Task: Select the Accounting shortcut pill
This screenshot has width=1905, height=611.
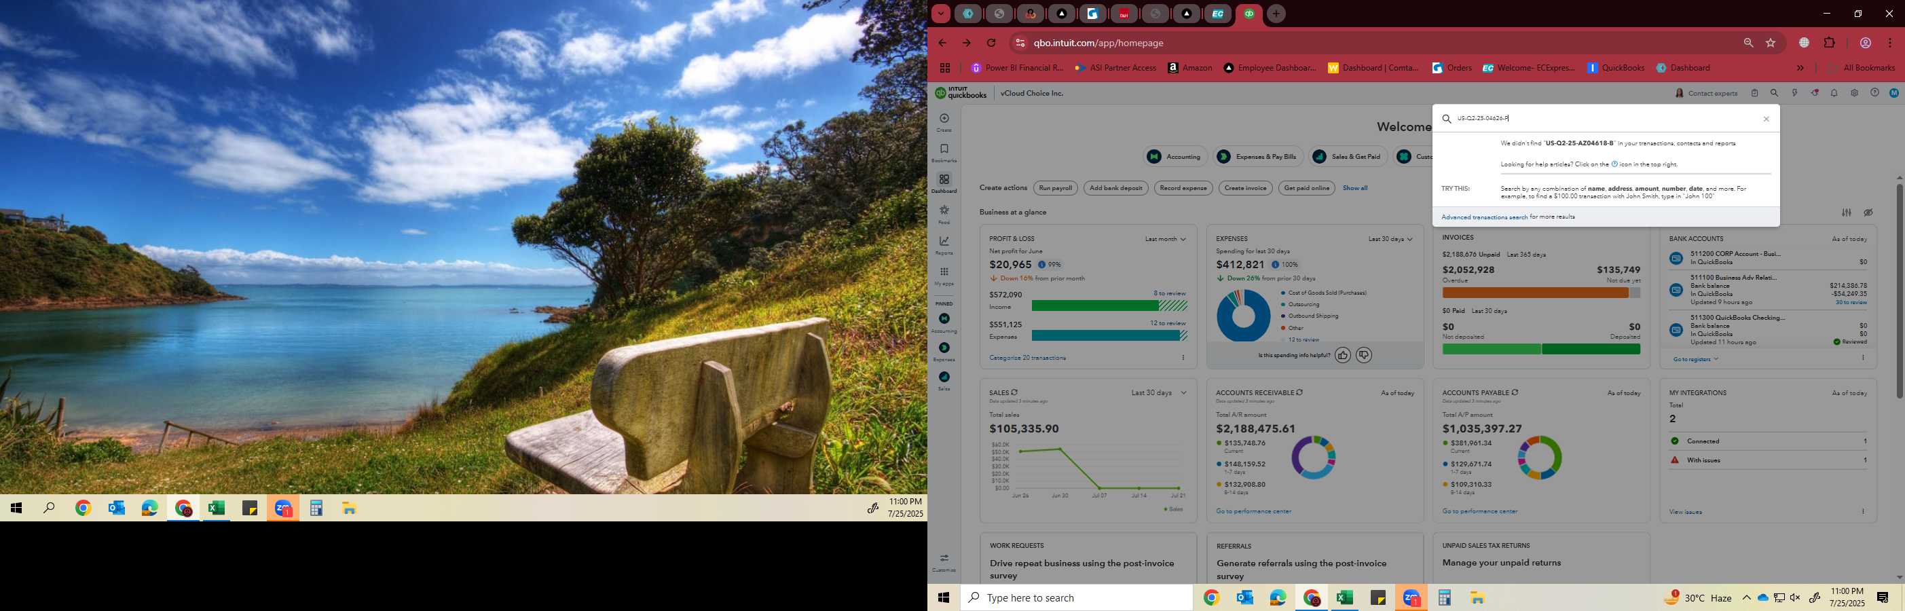Action: [1175, 156]
